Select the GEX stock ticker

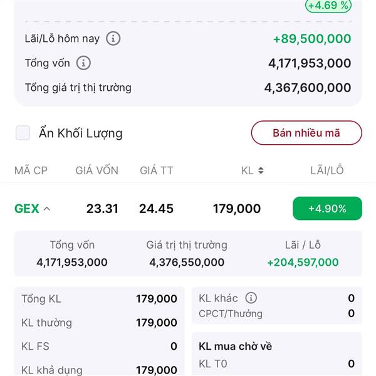point(26,209)
